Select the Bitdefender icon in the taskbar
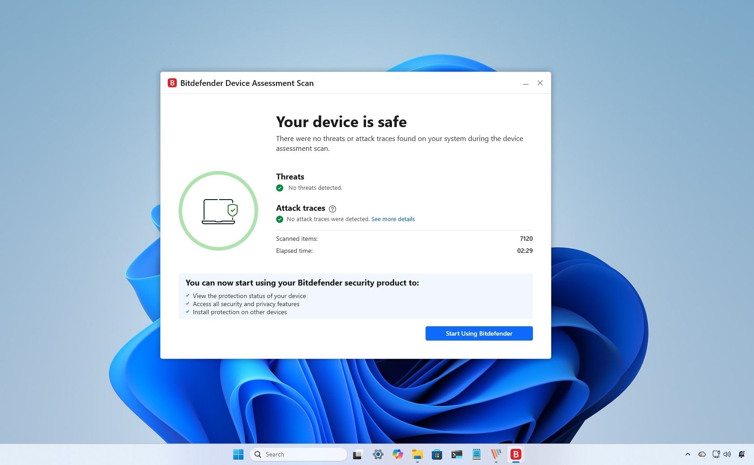The width and height of the screenshot is (754, 465). (516, 455)
